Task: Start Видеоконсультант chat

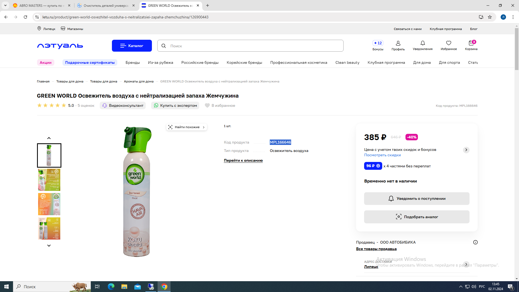Action: pyautogui.click(x=123, y=105)
